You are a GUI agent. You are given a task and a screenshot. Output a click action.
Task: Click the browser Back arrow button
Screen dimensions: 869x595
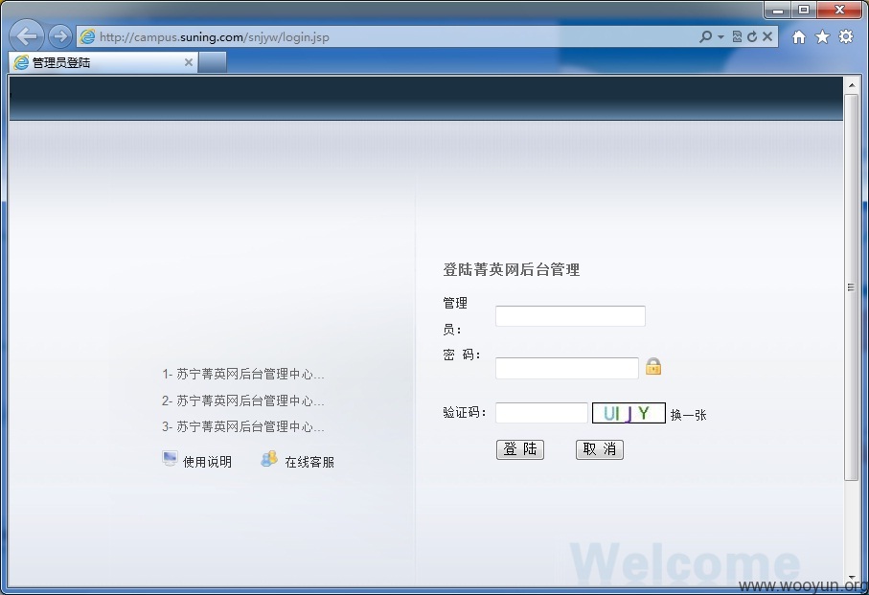27,36
